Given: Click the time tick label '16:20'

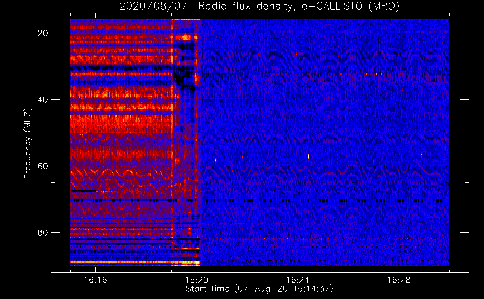Looking at the screenshot, I should point(197,280).
